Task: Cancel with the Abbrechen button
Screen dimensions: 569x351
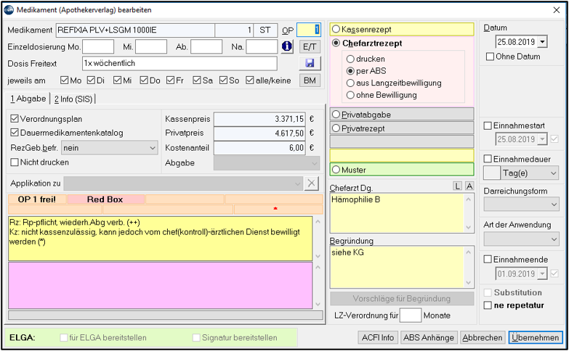Action: 483,338
